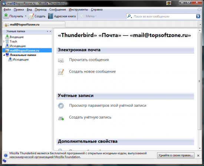Screen dimensions: 204x166
Task: Click the Дополнительные свойства section header
Action: tap(125, 142)
